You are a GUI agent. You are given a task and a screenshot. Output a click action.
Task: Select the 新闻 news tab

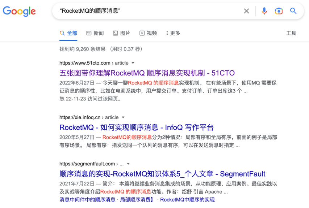click(x=95, y=33)
